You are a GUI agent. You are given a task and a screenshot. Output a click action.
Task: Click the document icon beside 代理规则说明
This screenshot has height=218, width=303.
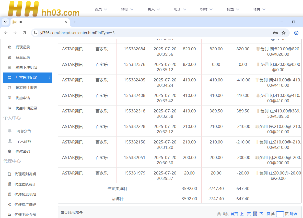9,174
